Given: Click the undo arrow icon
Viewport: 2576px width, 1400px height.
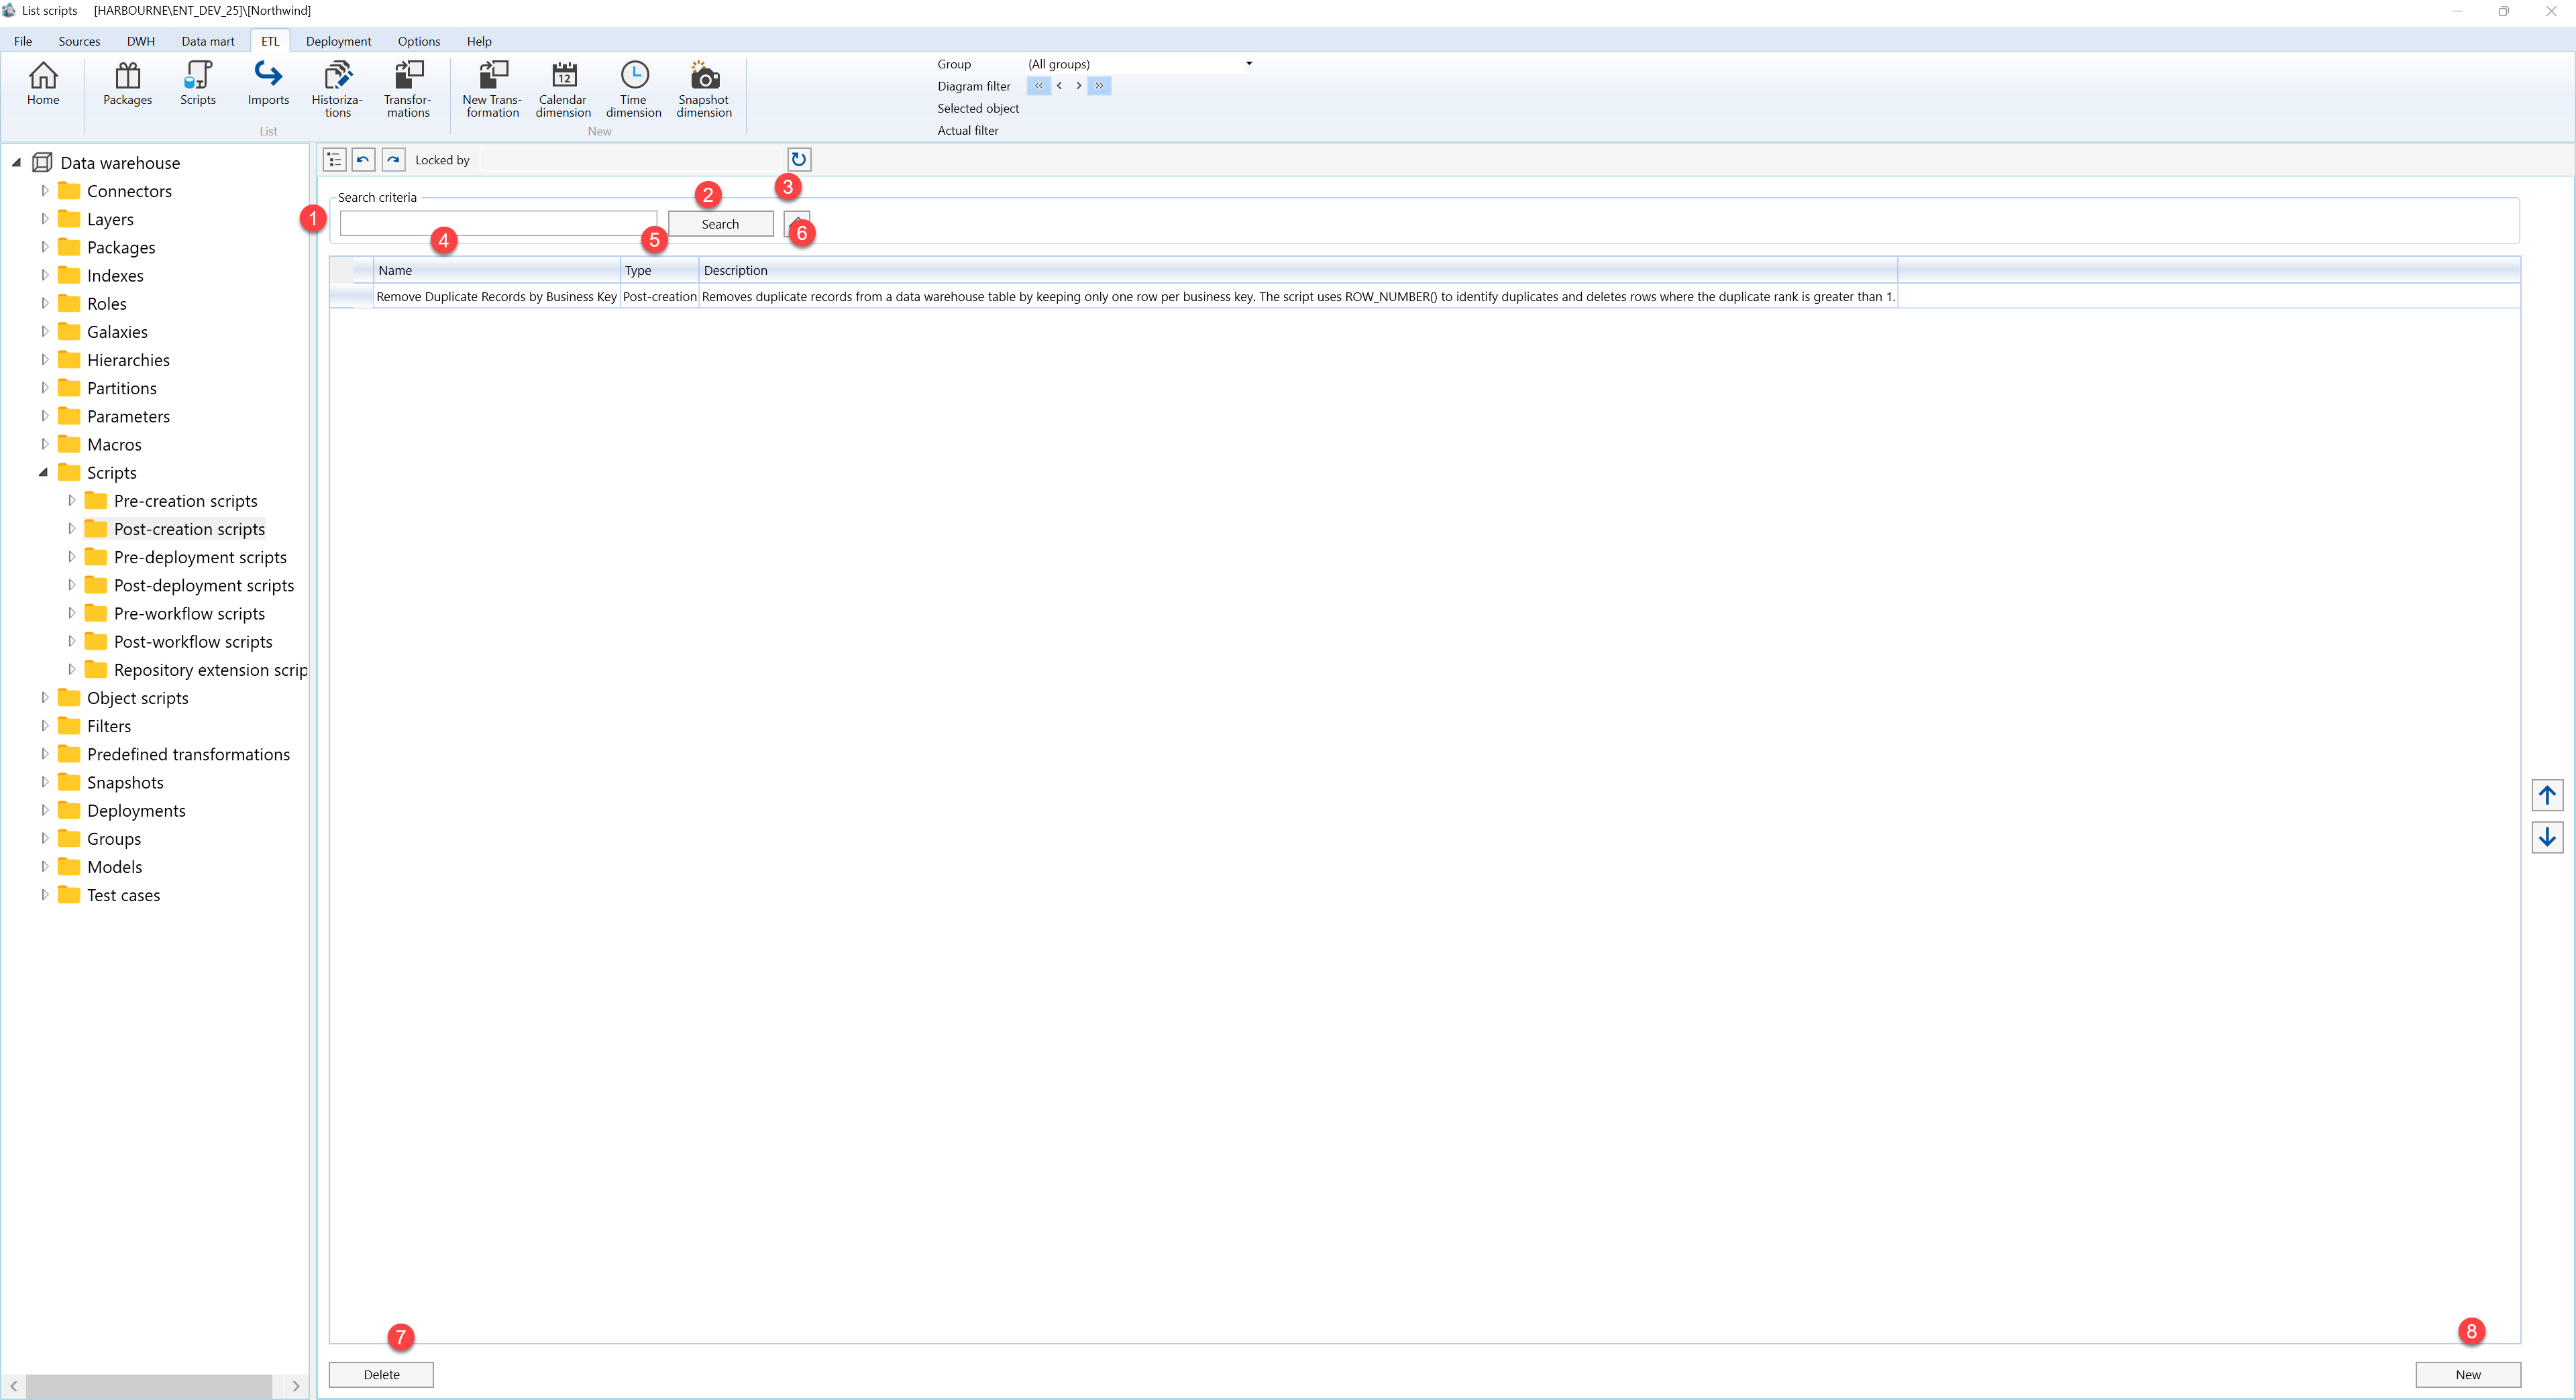Looking at the screenshot, I should click(364, 160).
